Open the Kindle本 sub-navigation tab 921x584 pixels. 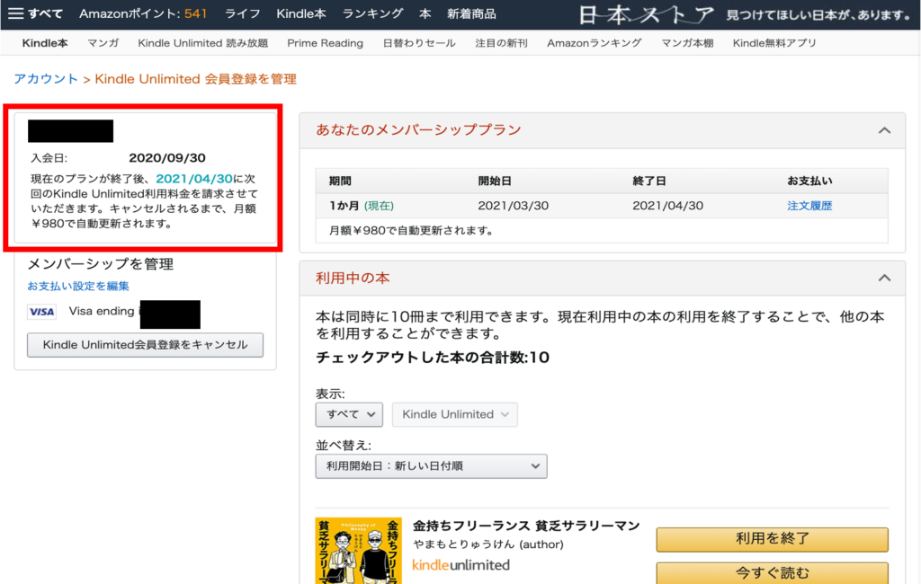[45, 43]
